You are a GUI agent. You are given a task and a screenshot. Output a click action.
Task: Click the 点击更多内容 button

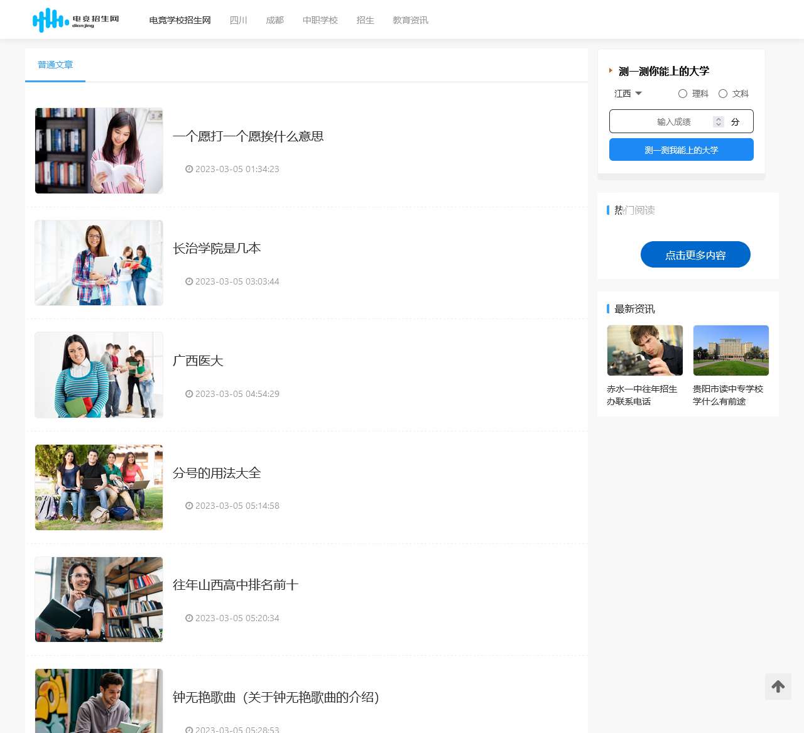coord(695,254)
